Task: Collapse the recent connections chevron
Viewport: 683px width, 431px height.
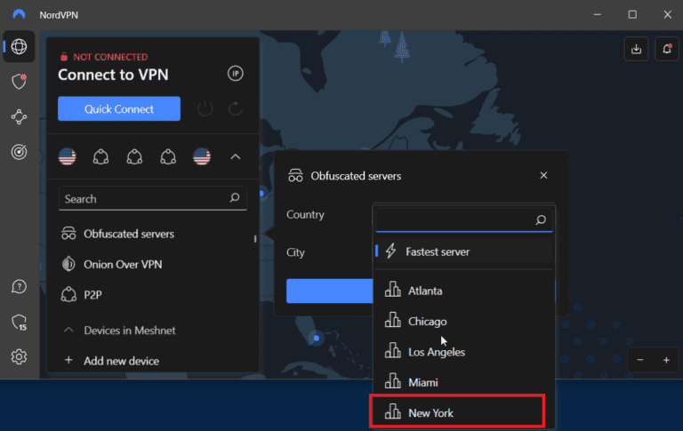Action: click(236, 157)
